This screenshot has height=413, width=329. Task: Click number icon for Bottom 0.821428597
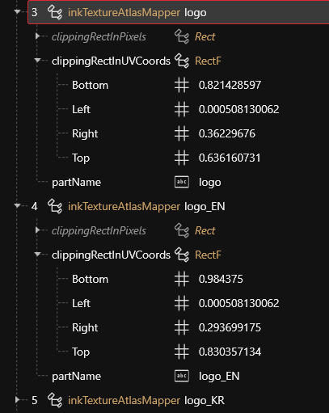(x=182, y=85)
